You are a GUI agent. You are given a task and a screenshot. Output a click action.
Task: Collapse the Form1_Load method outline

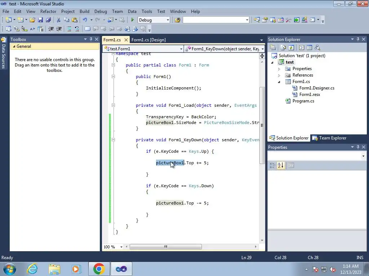tap(113, 105)
